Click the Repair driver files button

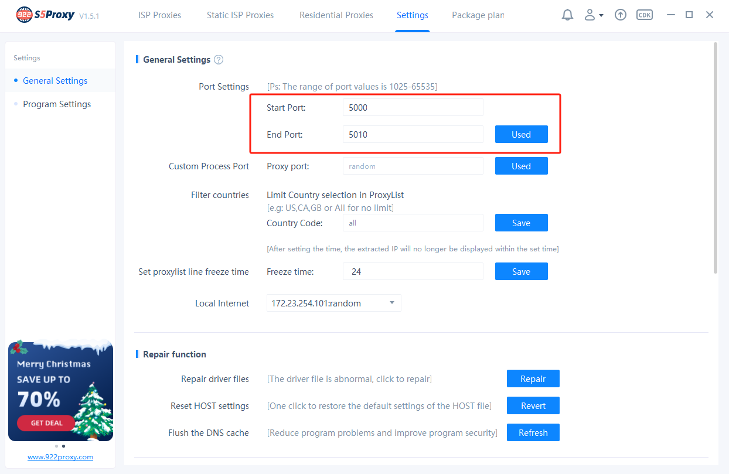(533, 378)
